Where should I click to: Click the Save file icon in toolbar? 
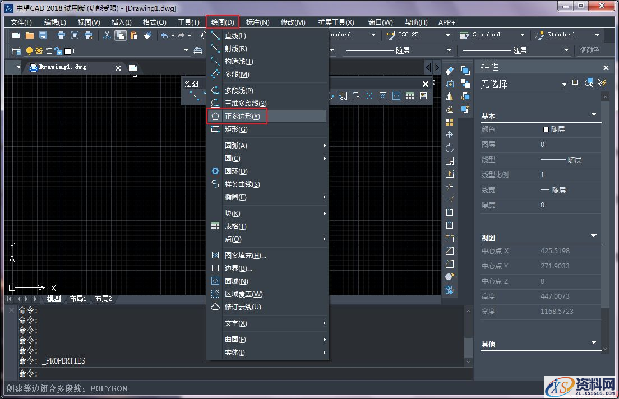pyautogui.click(x=43, y=35)
